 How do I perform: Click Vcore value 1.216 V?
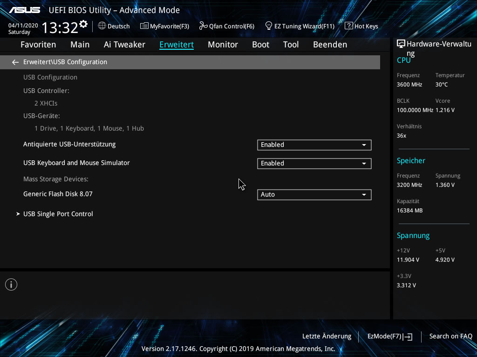click(445, 110)
